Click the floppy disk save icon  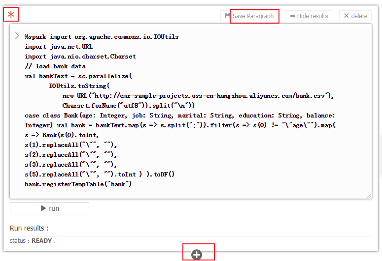point(227,16)
